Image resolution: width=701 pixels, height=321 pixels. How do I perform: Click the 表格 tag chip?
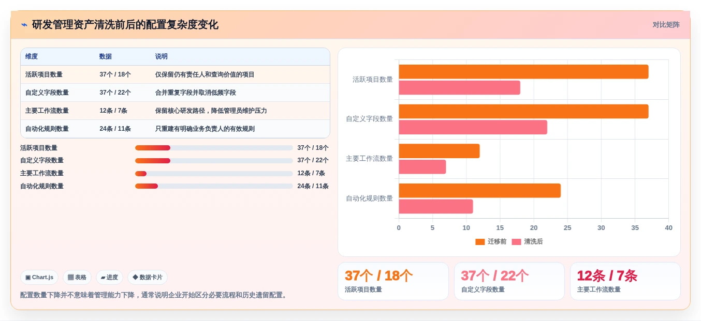77,278
